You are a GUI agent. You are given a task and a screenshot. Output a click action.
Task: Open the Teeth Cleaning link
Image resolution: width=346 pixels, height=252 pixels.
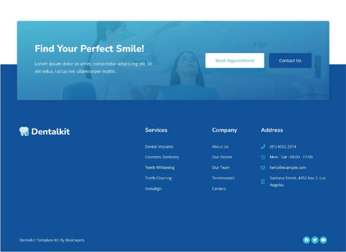(x=158, y=178)
